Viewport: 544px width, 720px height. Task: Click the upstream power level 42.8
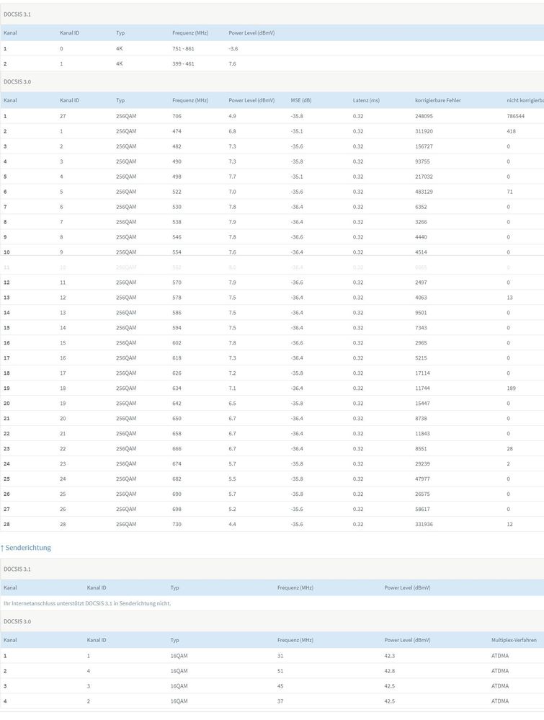tap(390, 671)
